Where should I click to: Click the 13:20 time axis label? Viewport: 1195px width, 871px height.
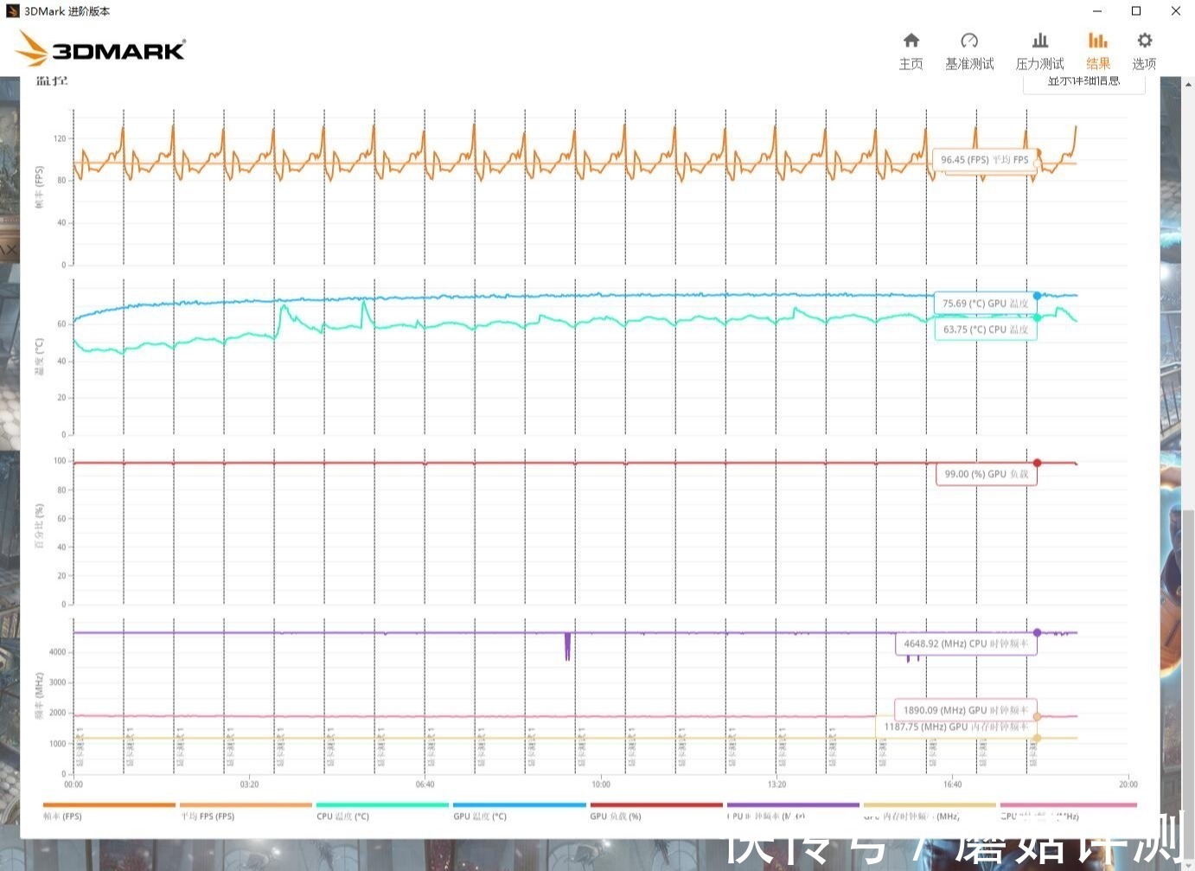(776, 785)
